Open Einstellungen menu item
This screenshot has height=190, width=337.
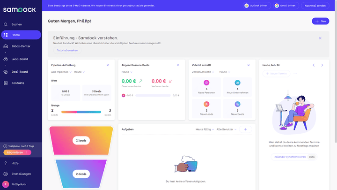click(21, 174)
